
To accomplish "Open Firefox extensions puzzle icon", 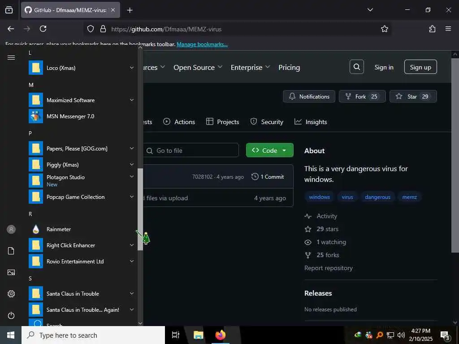I will point(433,29).
